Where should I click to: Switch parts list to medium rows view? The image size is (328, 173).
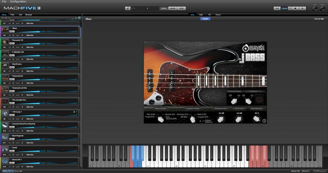76,18
